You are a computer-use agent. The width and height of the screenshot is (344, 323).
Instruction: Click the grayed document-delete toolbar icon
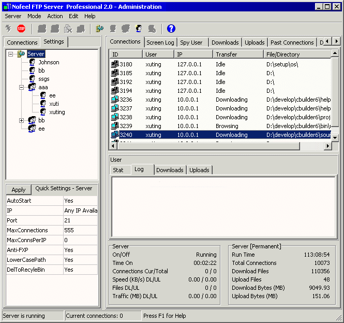(x=68, y=29)
